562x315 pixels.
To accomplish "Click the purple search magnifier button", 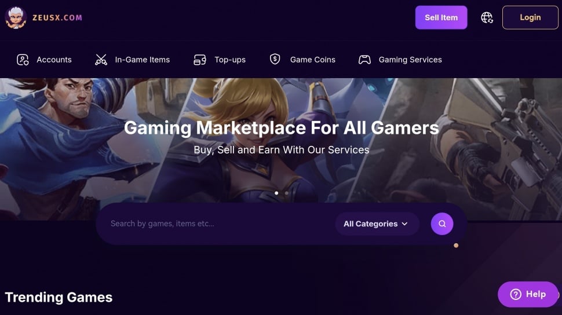I will [x=442, y=224].
